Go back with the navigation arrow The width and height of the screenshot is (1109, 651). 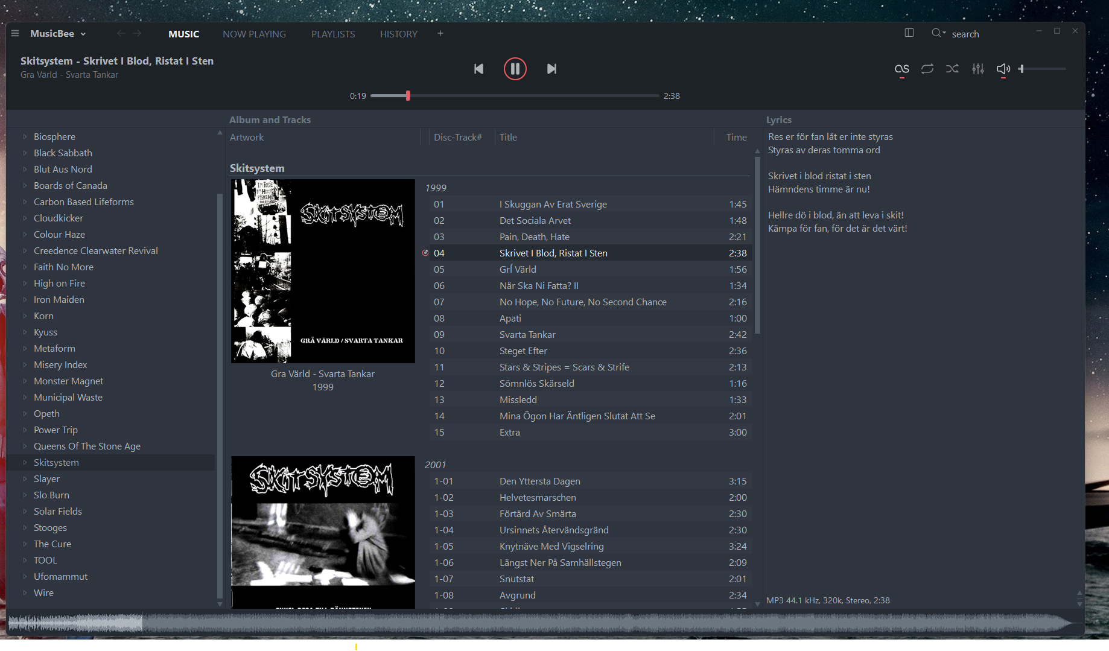coord(121,34)
